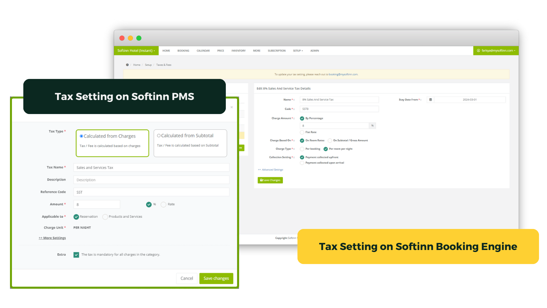This screenshot has height=308, width=547.
Task: Click the Tax Name input field
Action: [151, 168]
